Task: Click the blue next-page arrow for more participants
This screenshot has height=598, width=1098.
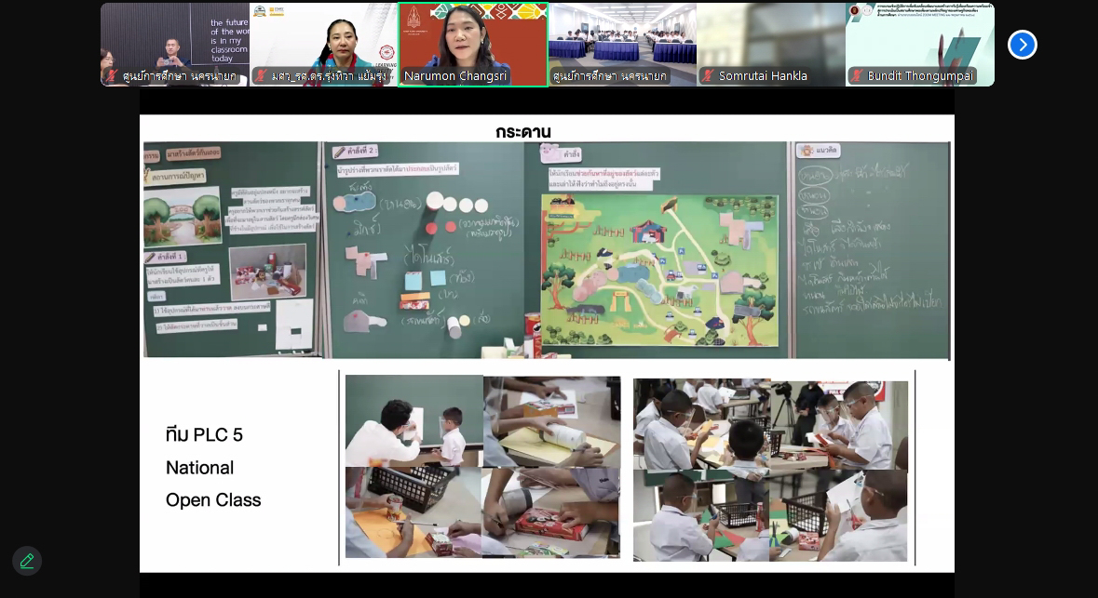Action: tap(1022, 45)
